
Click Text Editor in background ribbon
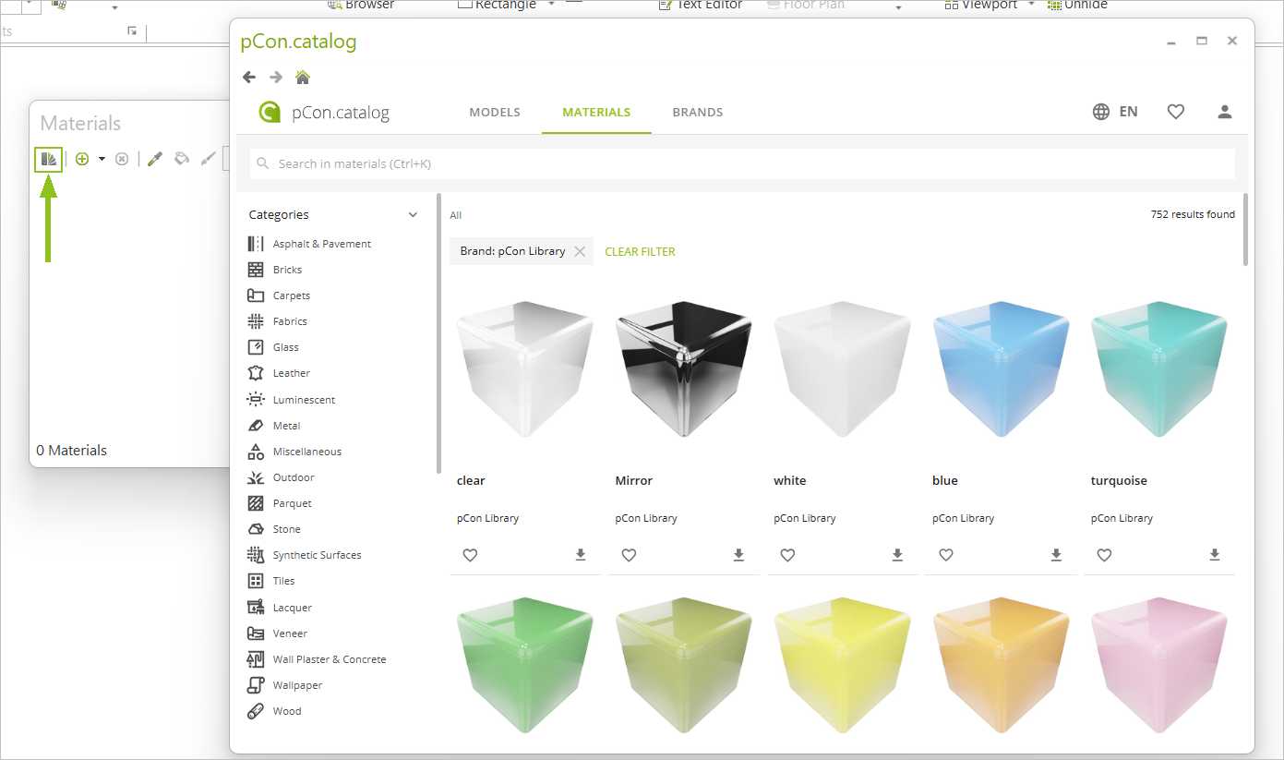coord(701,5)
